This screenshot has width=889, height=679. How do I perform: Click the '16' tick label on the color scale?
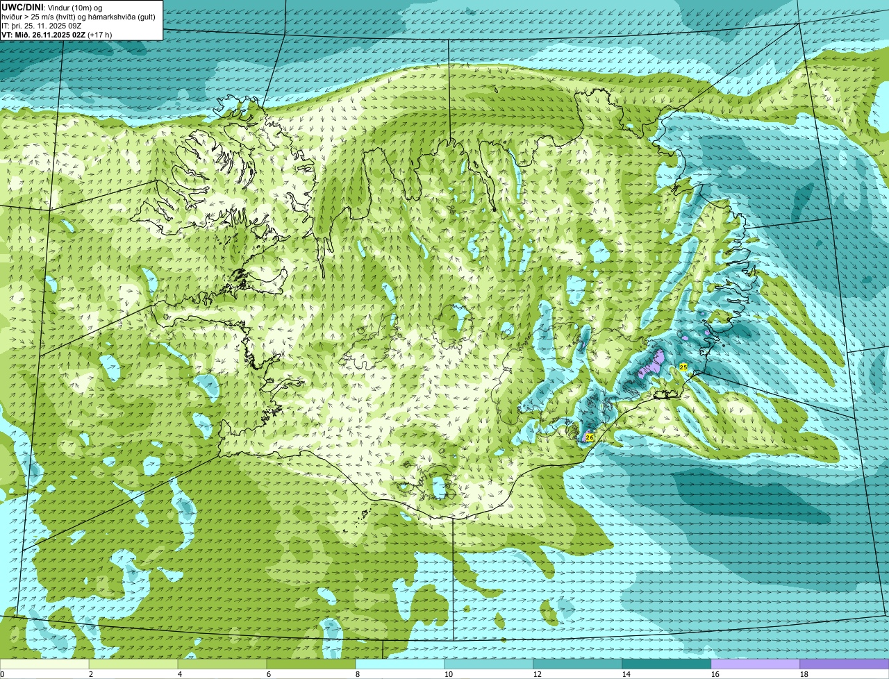click(715, 674)
